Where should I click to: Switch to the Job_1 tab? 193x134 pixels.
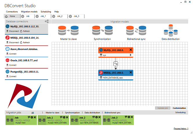click(x=43, y=16)
